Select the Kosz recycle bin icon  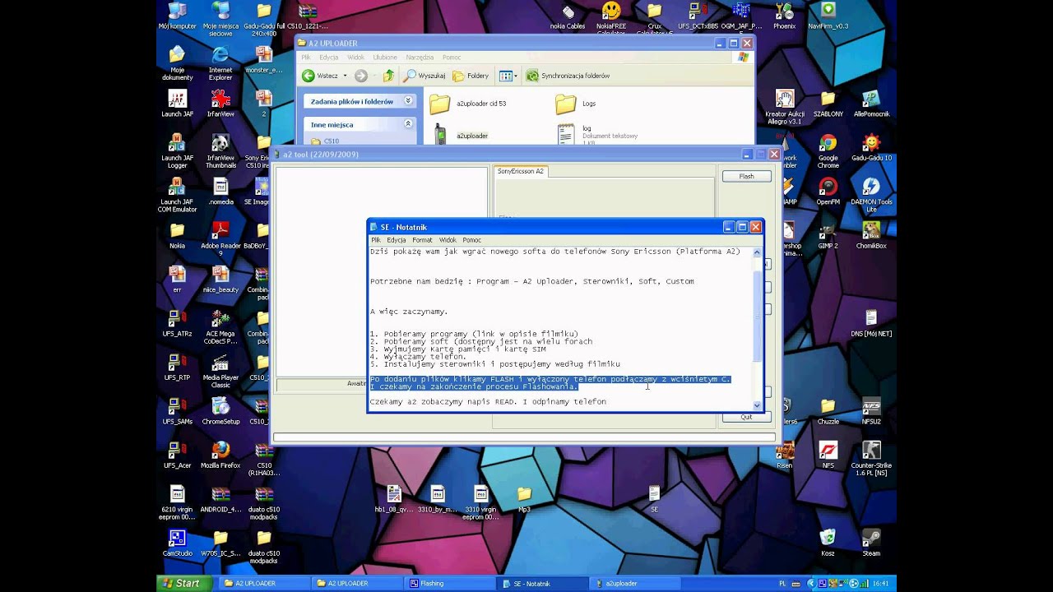pos(828,543)
